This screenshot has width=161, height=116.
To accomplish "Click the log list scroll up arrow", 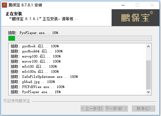I will (x=149, y=46).
